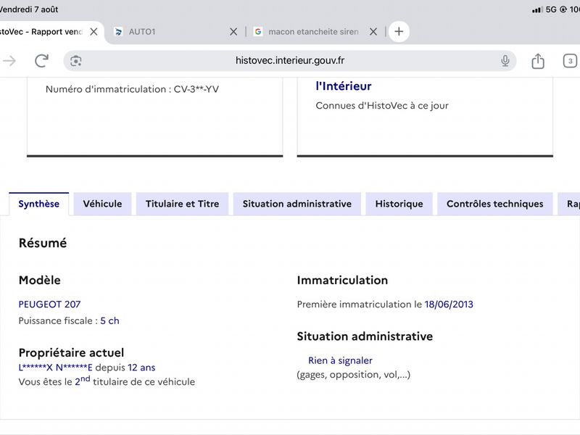
Task: Show the open tabs counter
Action: point(570,61)
